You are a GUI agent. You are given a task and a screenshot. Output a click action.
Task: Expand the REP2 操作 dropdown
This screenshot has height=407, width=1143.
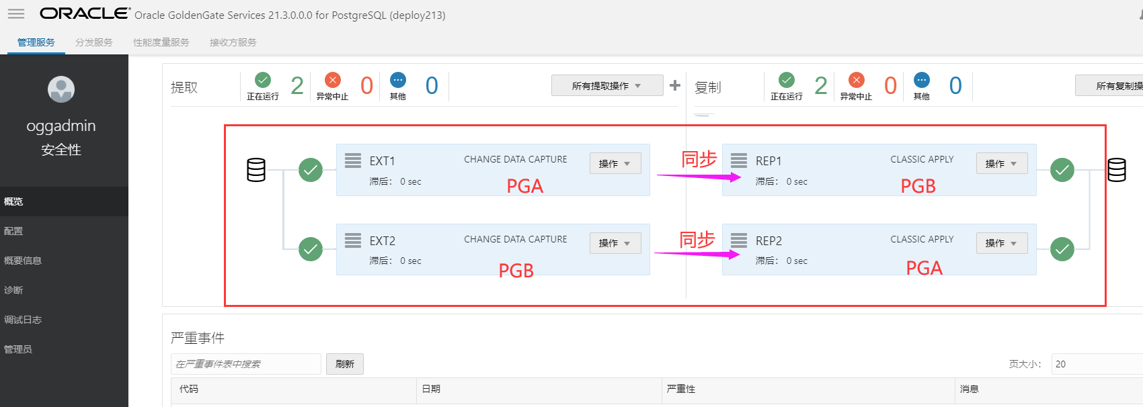[1002, 243]
